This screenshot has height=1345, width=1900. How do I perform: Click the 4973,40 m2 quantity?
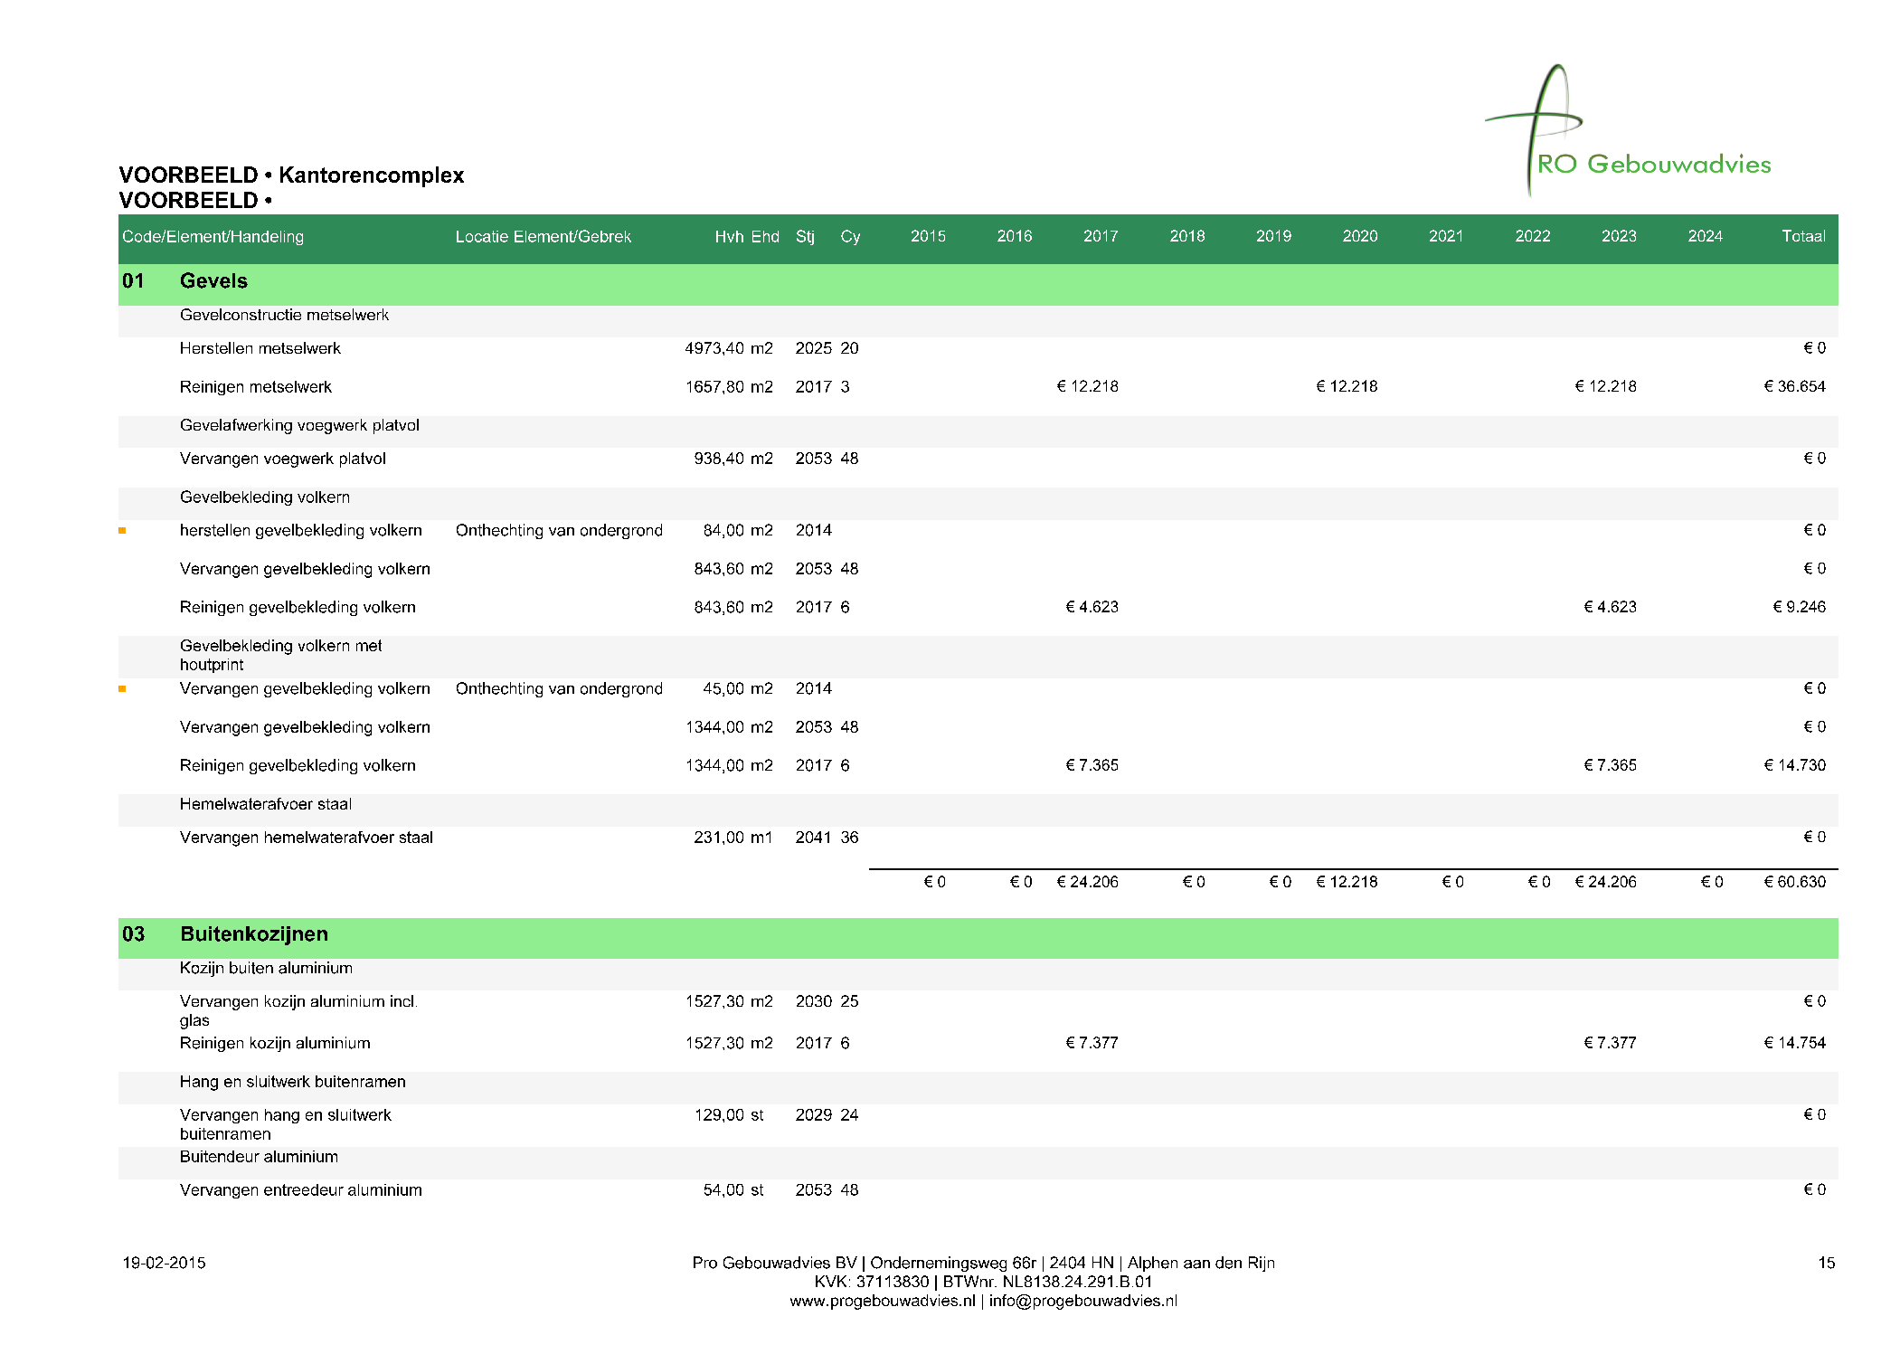[x=729, y=349]
